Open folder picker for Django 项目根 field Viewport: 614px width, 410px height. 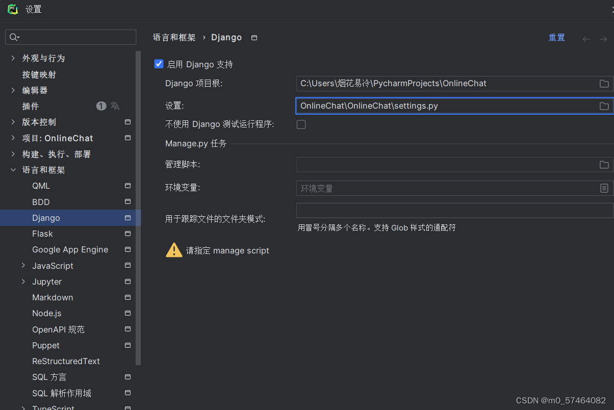[x=604, y=84]
